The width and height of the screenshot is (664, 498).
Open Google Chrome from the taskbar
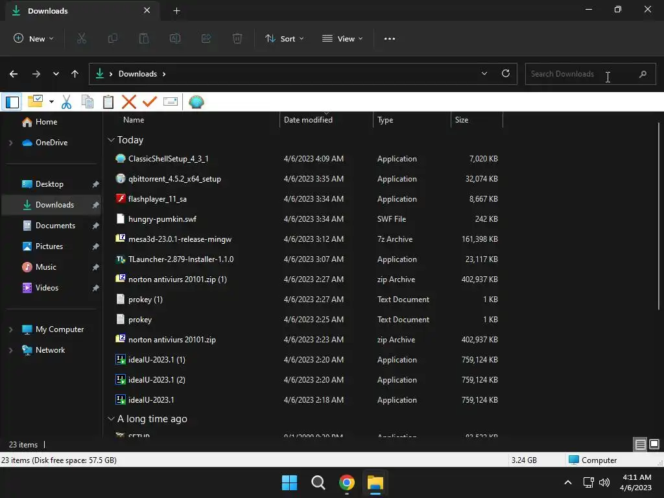(x=347, y=482)
